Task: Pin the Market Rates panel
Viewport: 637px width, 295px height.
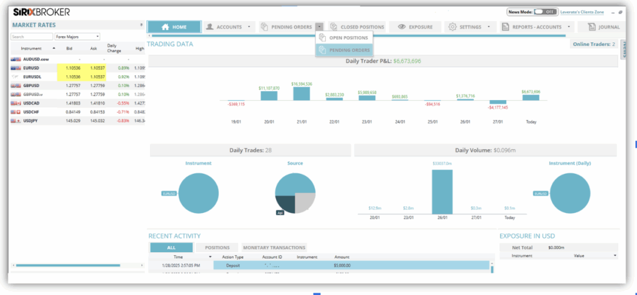Action: click(x=141, y=25)
